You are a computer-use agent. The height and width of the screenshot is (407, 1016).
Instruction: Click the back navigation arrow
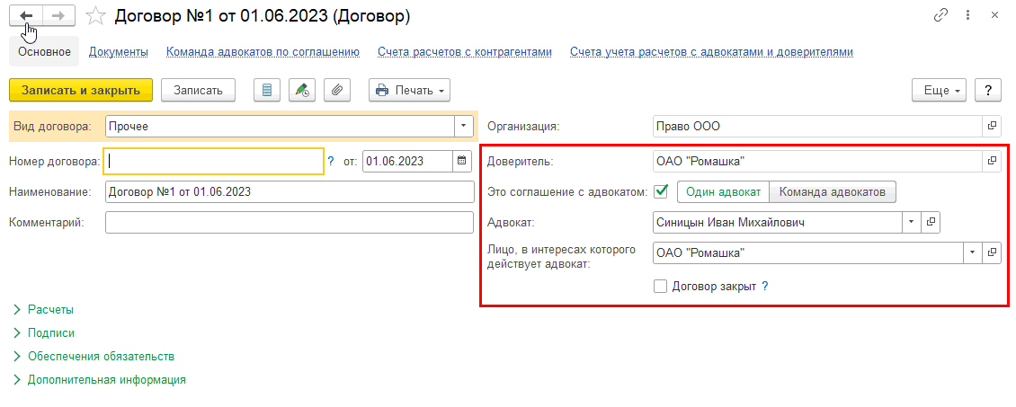(26, 16)
